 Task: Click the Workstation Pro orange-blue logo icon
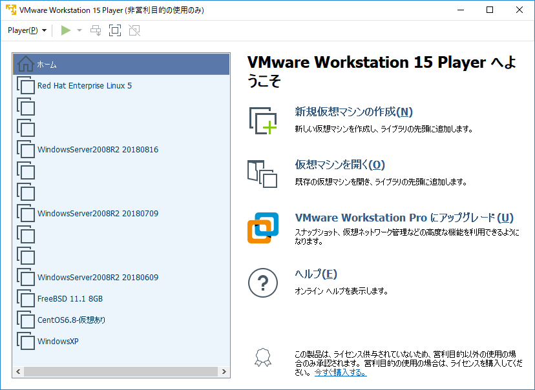(263, 228)
